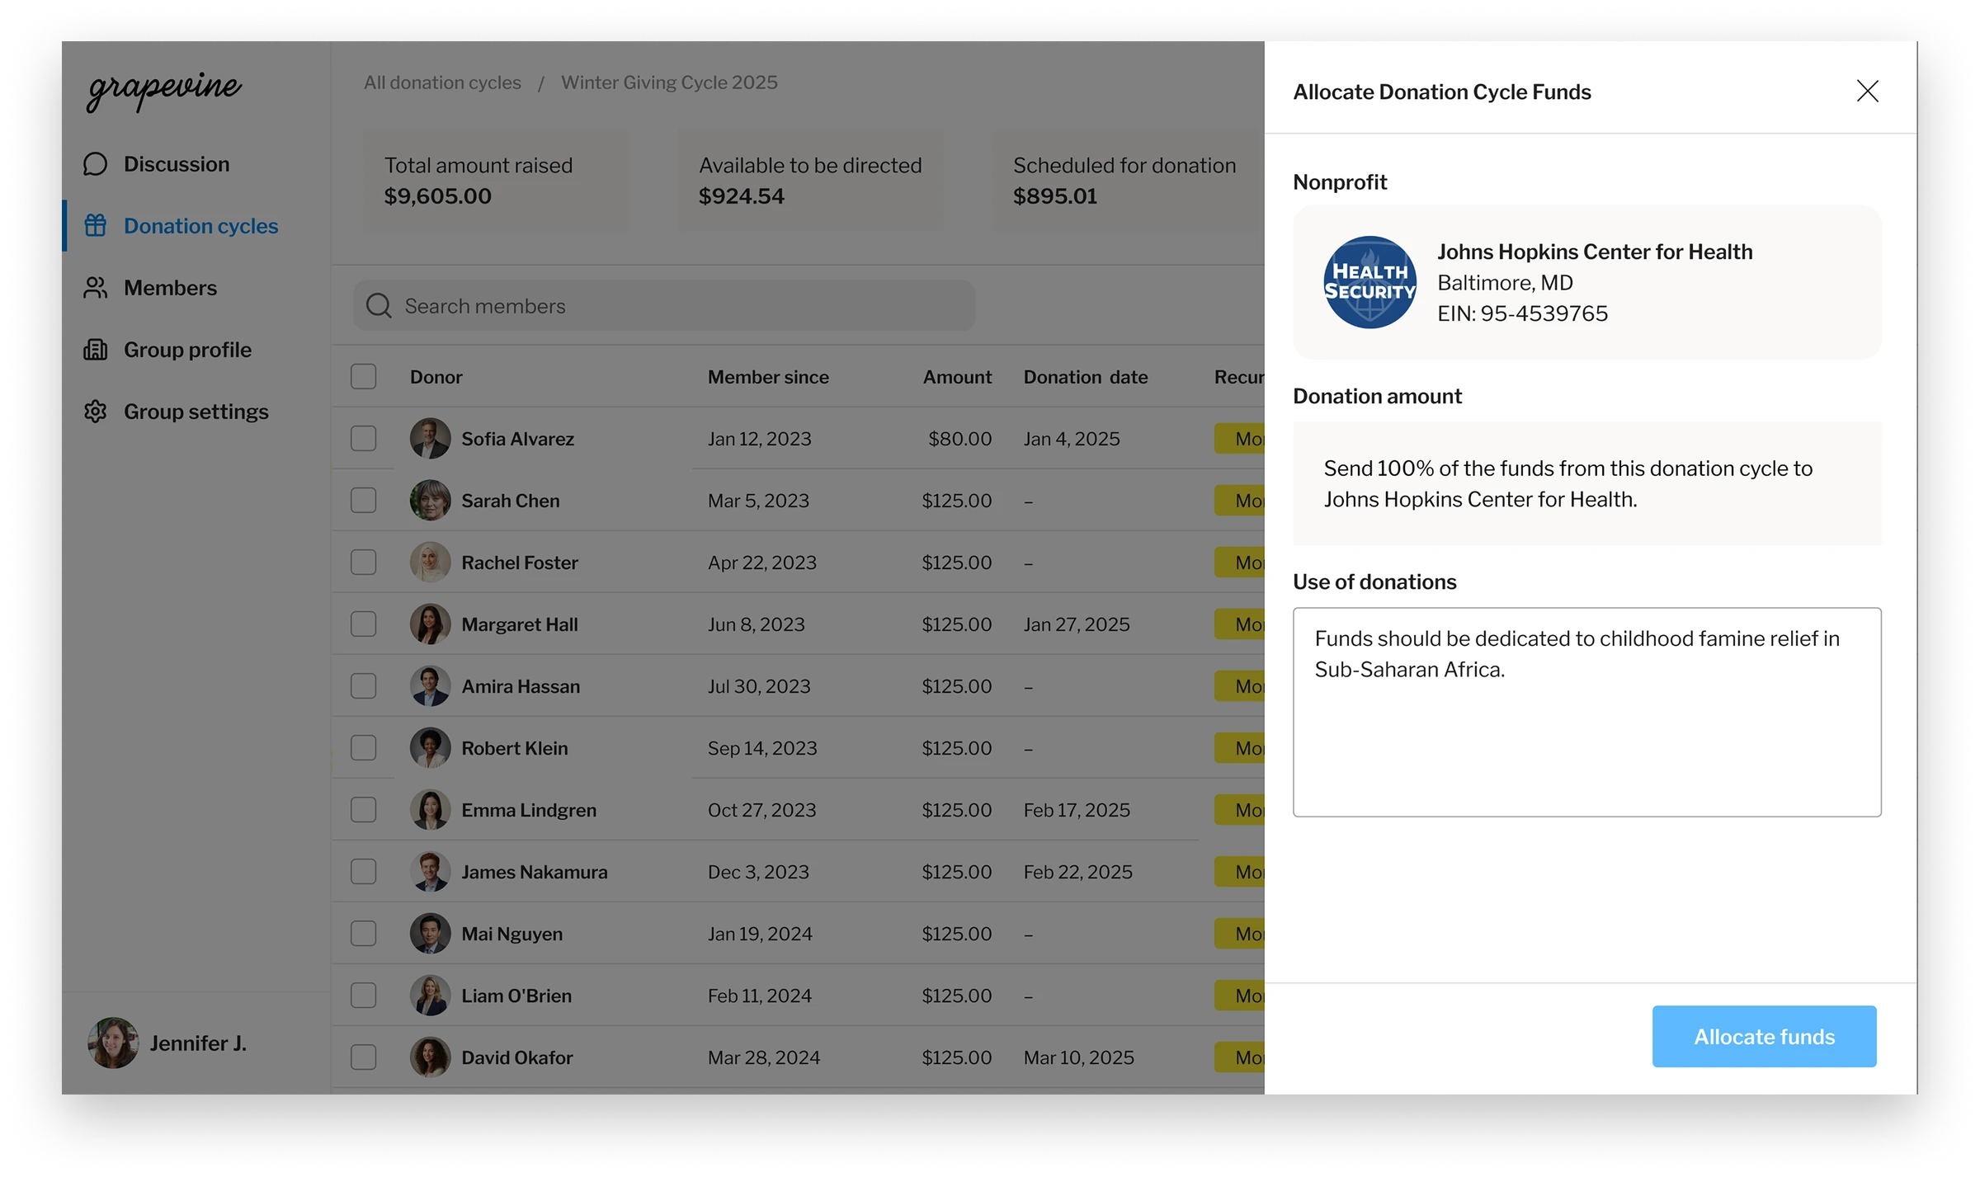Viewport: 1980px width, 1177px height.
Task: Click Robert Klein's avatar
Action: coord(430,747)
